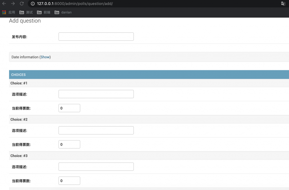This screenshot has width=289, height=190.
Task: Show the Date information section
Action: tap(45, 57)
